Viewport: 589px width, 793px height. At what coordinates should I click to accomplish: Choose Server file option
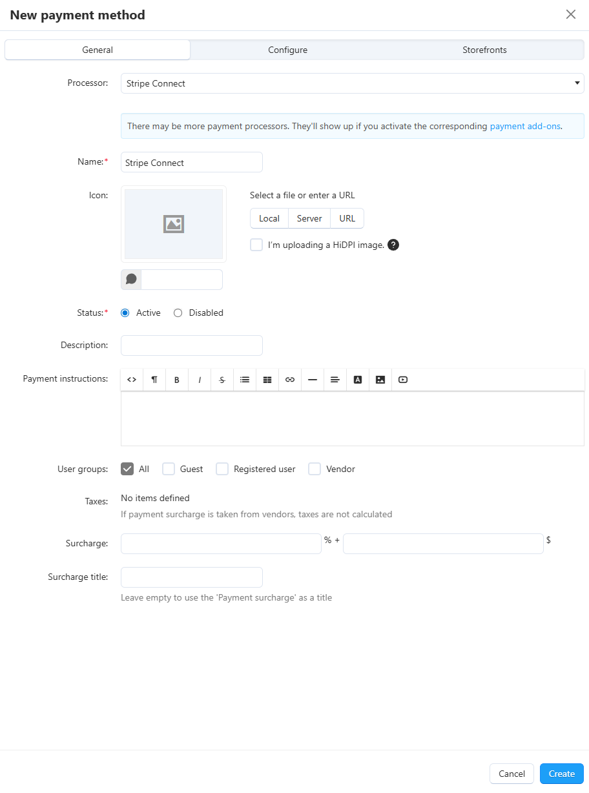tap(309, 218)
